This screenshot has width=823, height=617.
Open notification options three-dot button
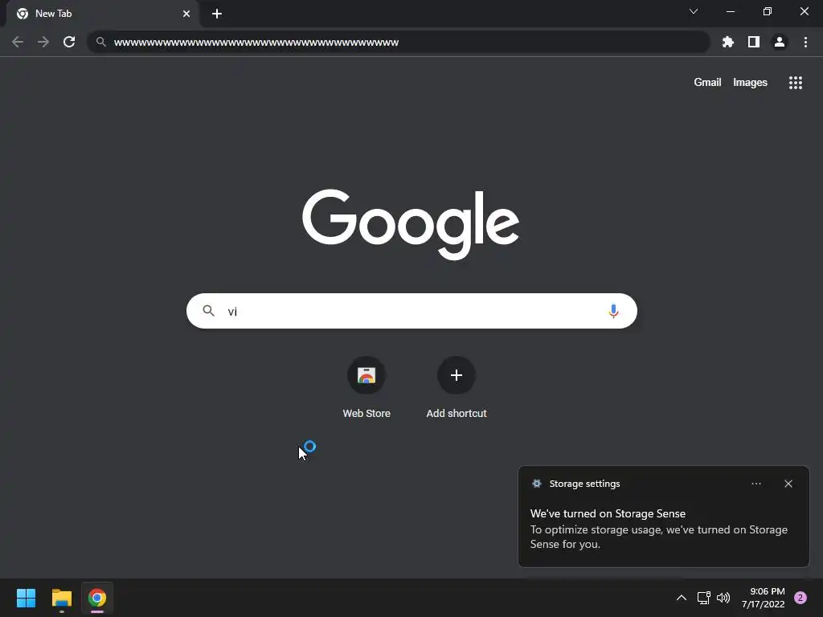[755, 484]
